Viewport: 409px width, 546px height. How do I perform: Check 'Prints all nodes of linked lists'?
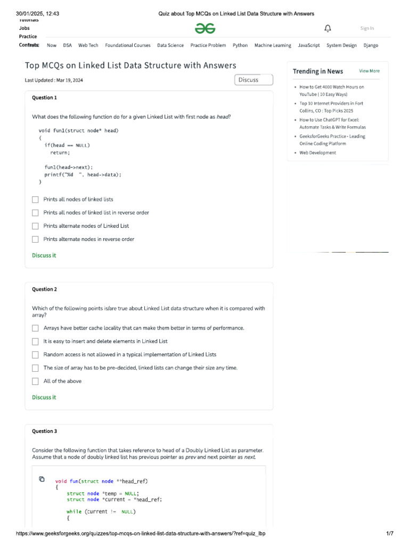pos(35,199)
